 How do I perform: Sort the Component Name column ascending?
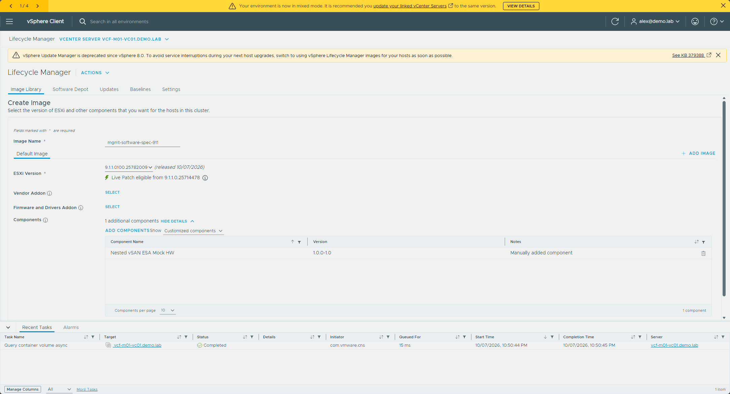coord(293,242)
